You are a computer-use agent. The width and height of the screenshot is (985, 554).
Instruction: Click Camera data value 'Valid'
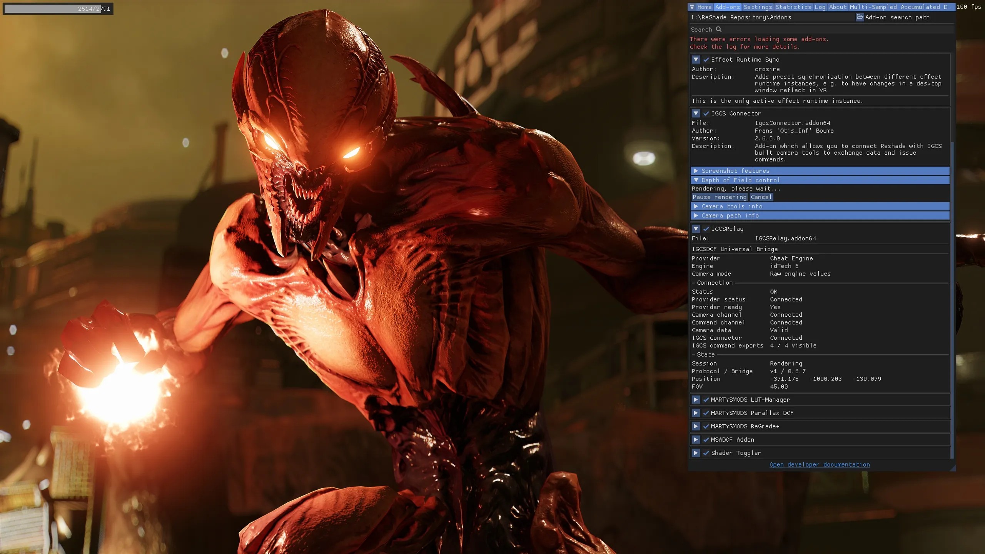tap(779, 330)
